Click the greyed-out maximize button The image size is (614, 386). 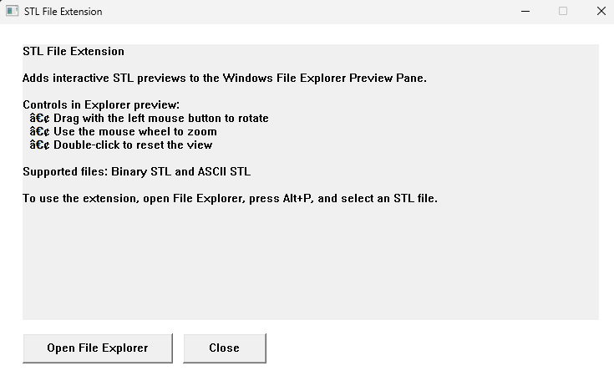pos(563,12)
